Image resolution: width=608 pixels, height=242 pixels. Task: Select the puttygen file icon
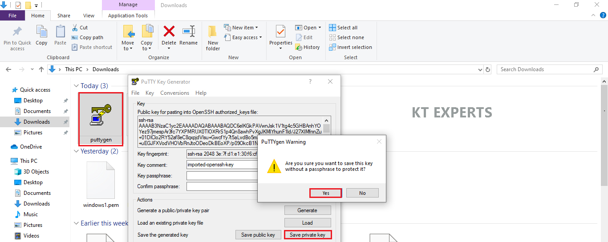[101, 119]
